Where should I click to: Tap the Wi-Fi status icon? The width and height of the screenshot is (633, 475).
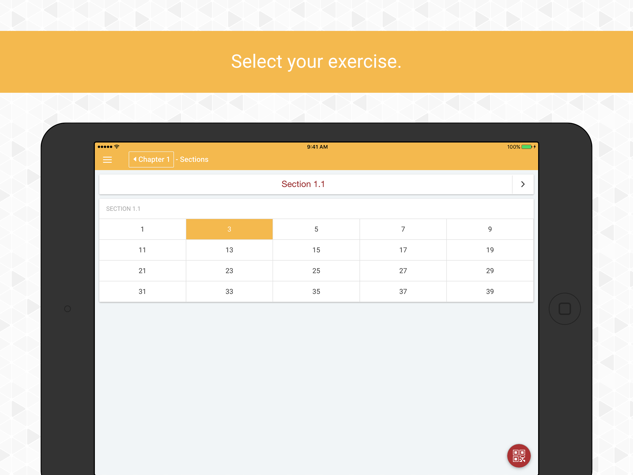[117, 147]
